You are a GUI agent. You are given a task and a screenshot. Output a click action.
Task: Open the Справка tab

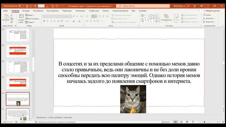tap(143, 11)
